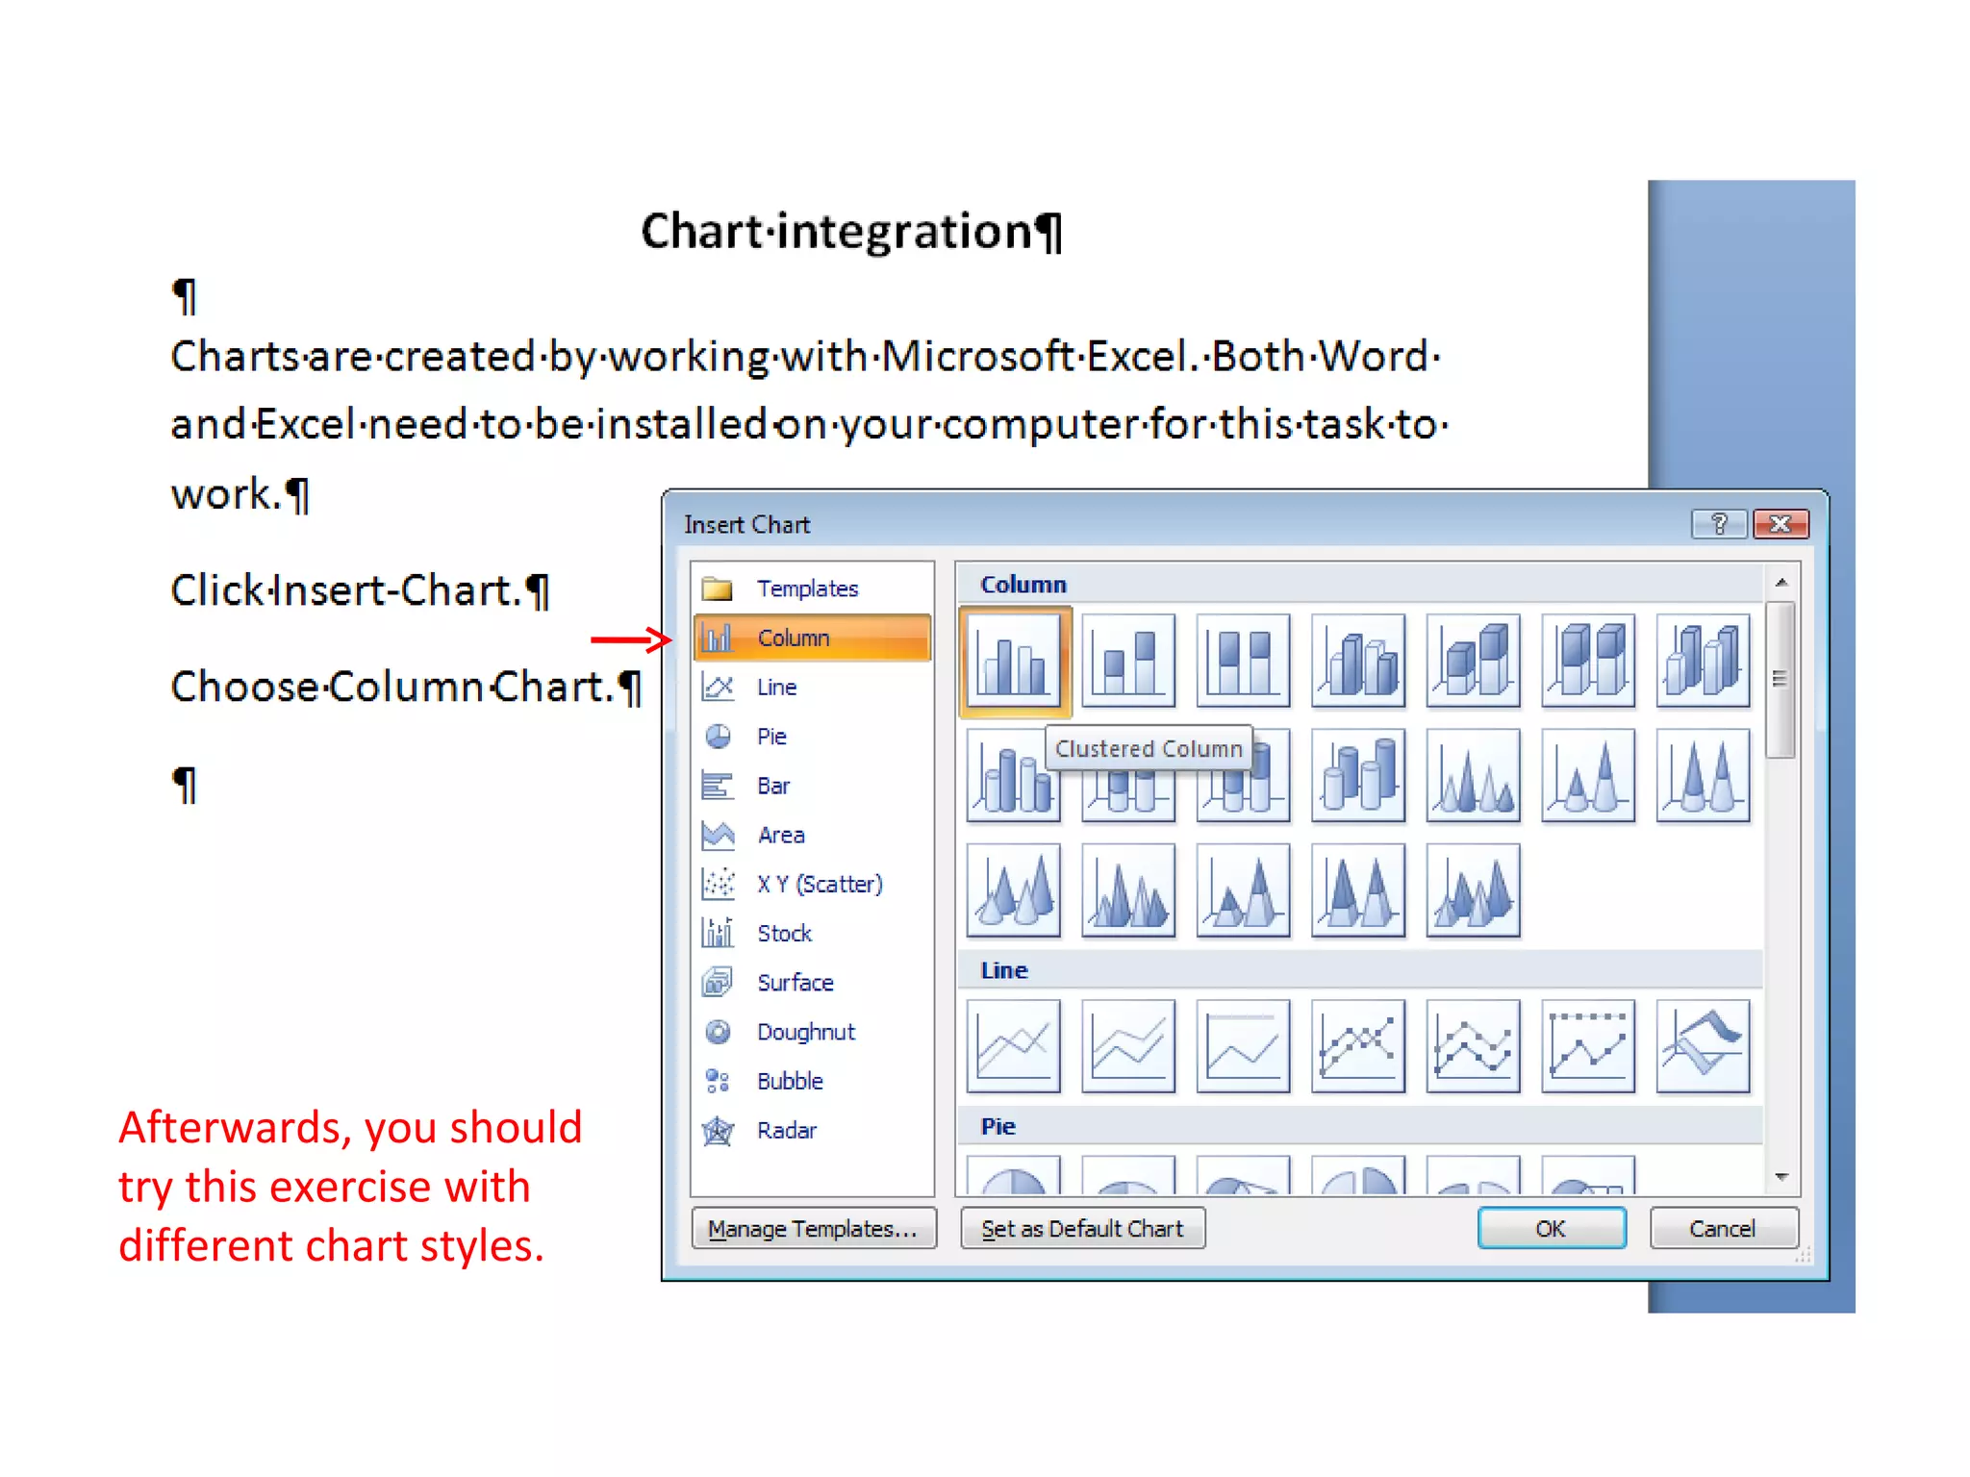
Task: Choose the Stacked Column chart thumbnail
Action: pos(1128,661)
